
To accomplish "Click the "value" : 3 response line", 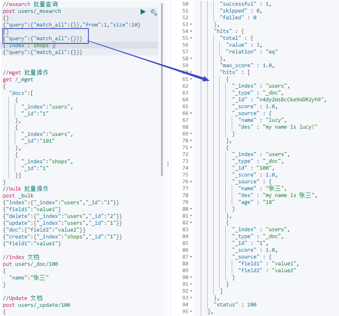I will (244, 45).
